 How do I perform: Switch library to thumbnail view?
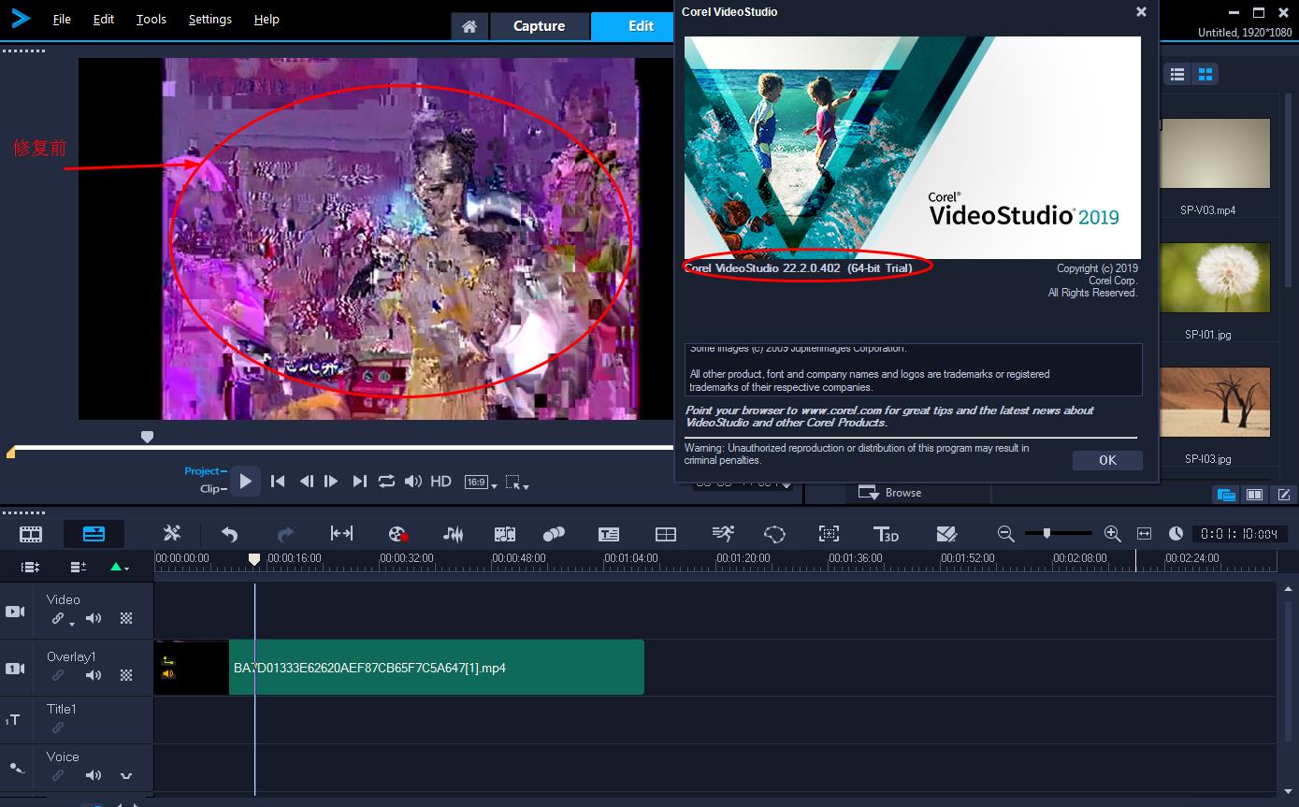coord(1205,74)
